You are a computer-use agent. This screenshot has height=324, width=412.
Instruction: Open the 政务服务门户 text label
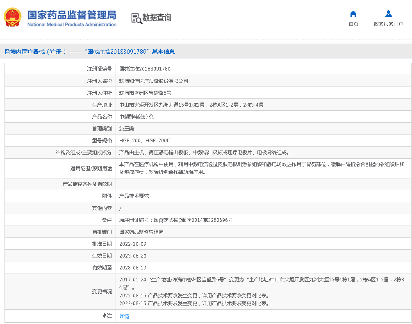coord(389,24)
